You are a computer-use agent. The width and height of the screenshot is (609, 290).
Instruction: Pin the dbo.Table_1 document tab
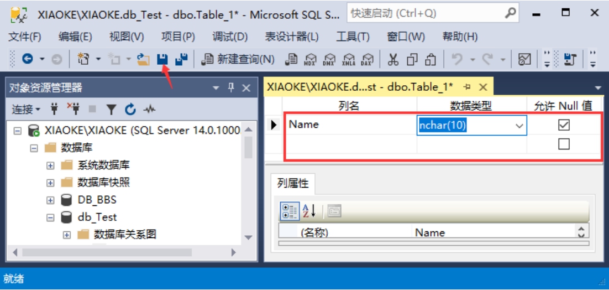[x=467, y=87]
